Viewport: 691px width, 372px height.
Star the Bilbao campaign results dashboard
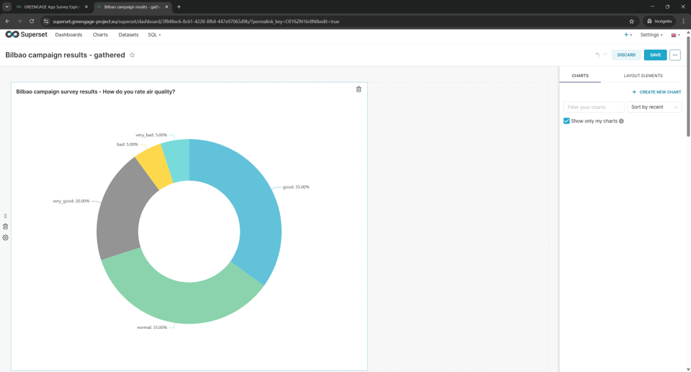pyautogui.click(x=132, y=55)
